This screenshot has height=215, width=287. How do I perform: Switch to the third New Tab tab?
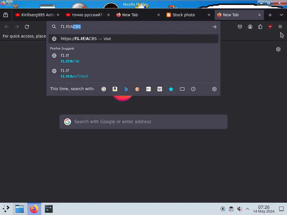136,15
